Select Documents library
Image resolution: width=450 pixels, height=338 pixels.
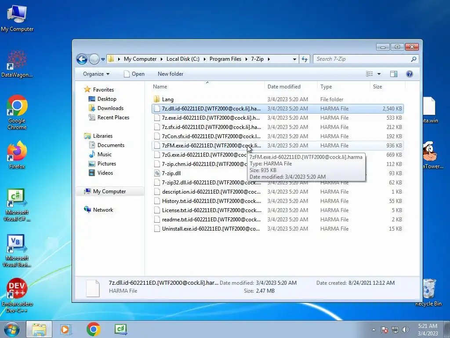pyautogui.click(x=106, y=145)
